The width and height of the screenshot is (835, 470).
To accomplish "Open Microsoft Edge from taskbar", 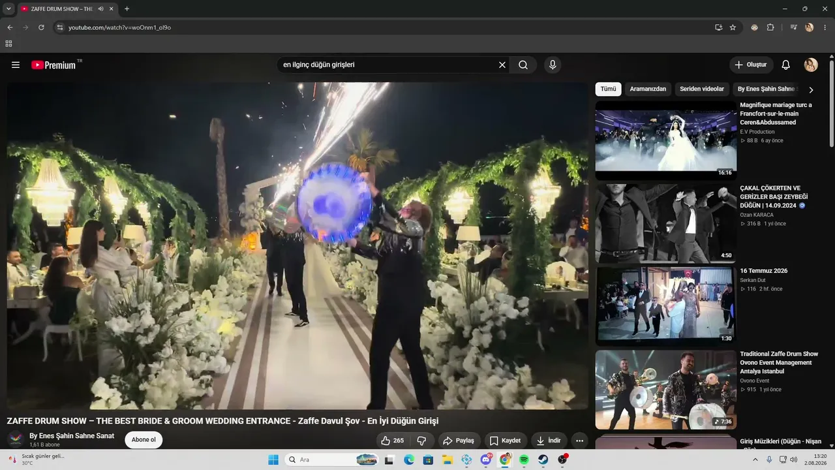I will [x=409, y=460].
